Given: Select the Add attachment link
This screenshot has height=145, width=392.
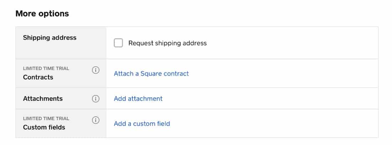Looking at the screenshot, I should tap(138, 98).
